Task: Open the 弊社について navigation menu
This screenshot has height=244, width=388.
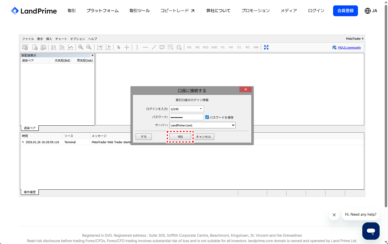Action: tap(218, 11)
